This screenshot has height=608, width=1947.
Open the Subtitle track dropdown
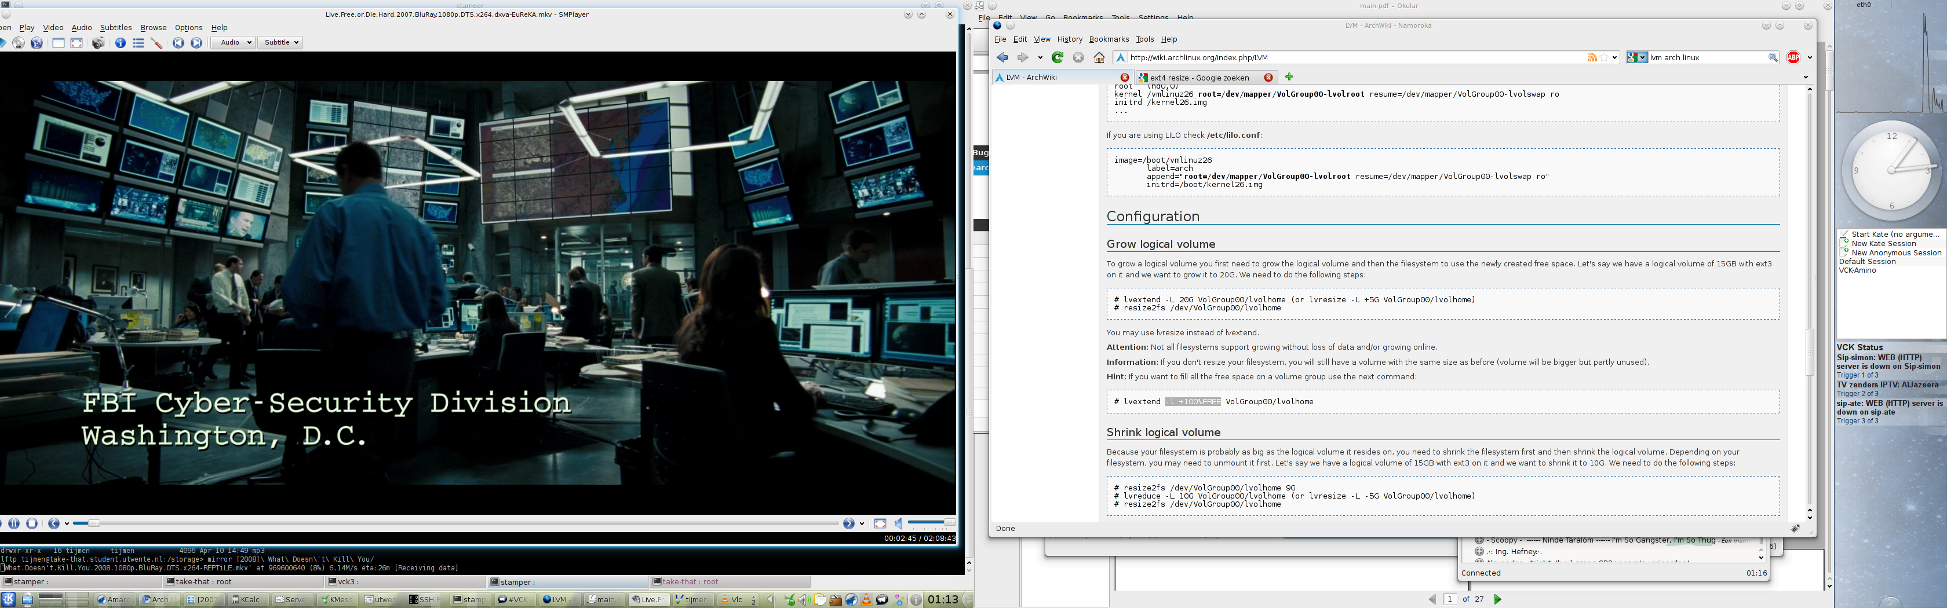[x=280, y=42]
